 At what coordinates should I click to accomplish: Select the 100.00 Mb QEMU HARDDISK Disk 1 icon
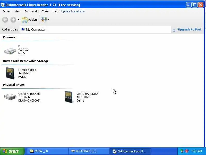tap(68, 97)
